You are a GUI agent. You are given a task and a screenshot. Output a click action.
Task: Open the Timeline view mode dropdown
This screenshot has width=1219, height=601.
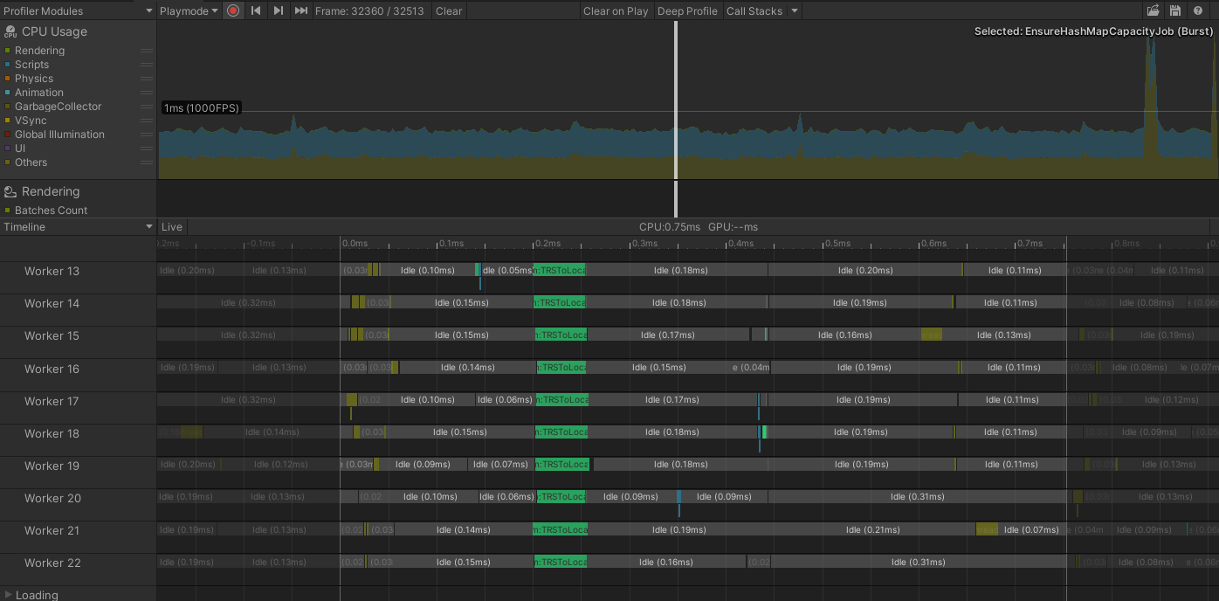click(x=77, y=226)
